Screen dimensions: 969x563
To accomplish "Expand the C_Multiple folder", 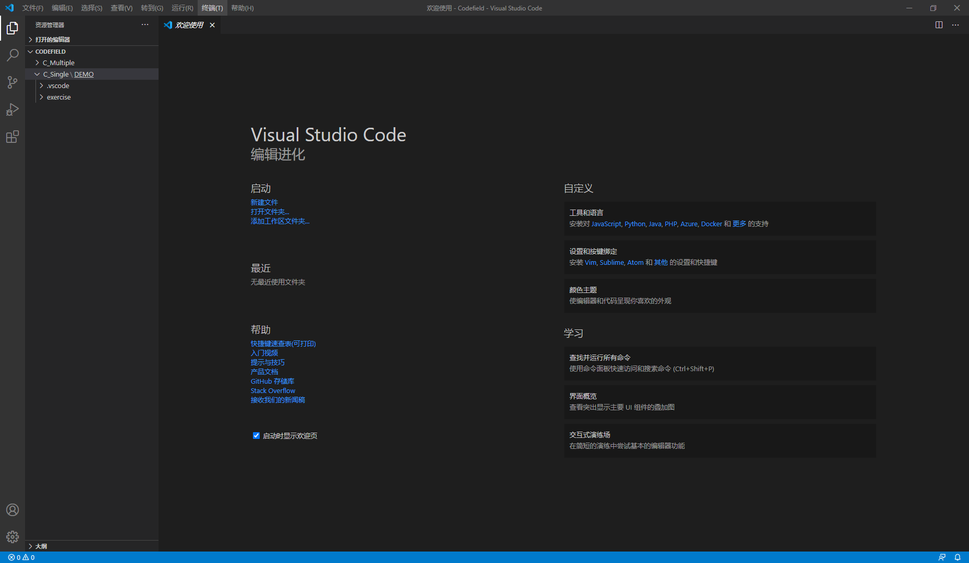I will (92, 63).
